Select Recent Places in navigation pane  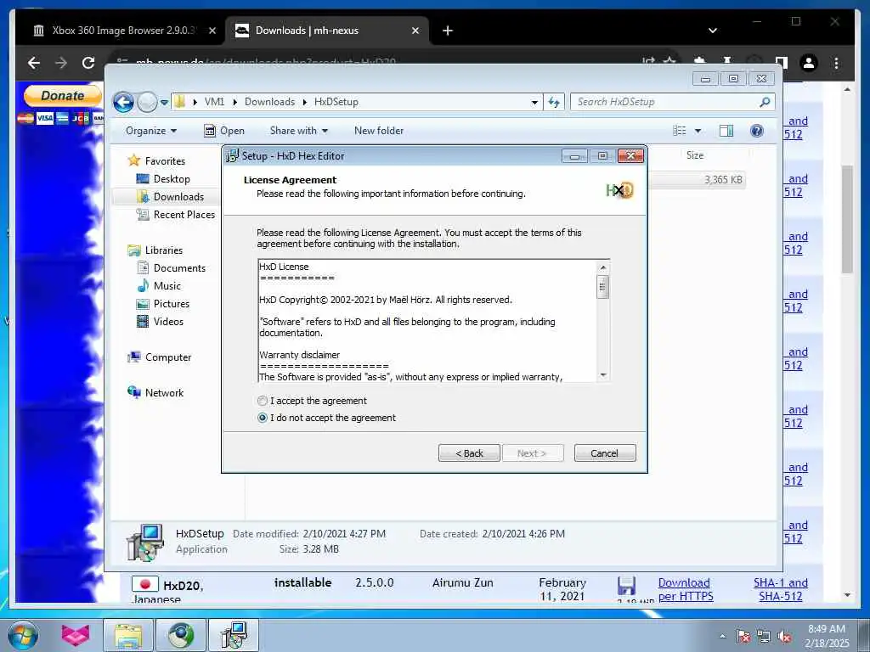click(184, 215)
